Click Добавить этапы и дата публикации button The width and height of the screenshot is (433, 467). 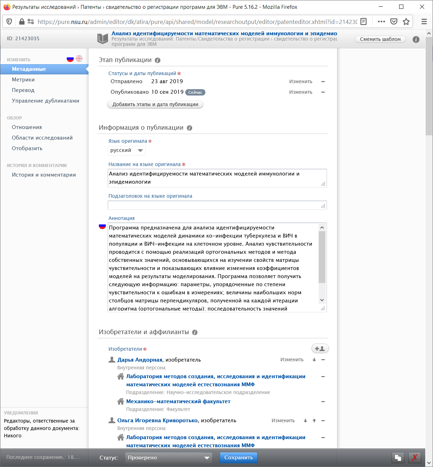(155, 104)
